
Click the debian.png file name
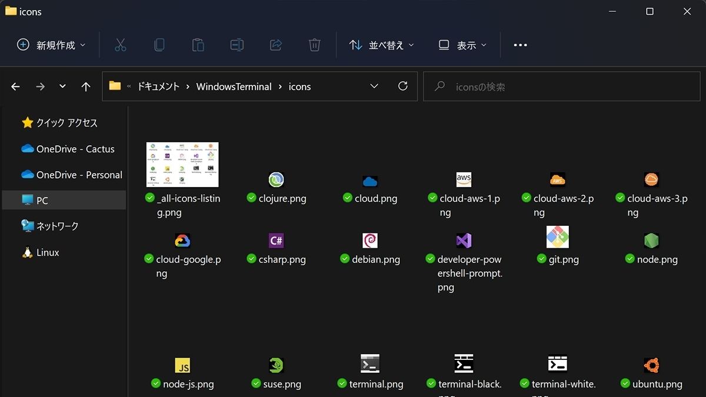pyautogui.click(x=376, y=259)
